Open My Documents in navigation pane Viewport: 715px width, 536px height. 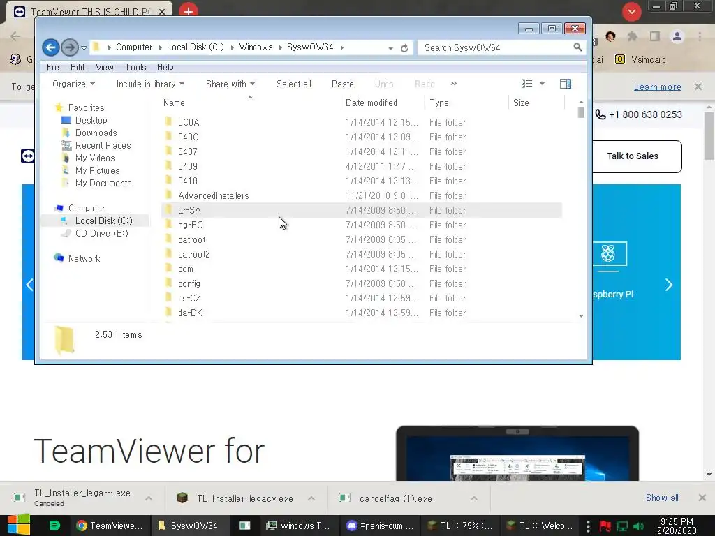click(103, 183)
